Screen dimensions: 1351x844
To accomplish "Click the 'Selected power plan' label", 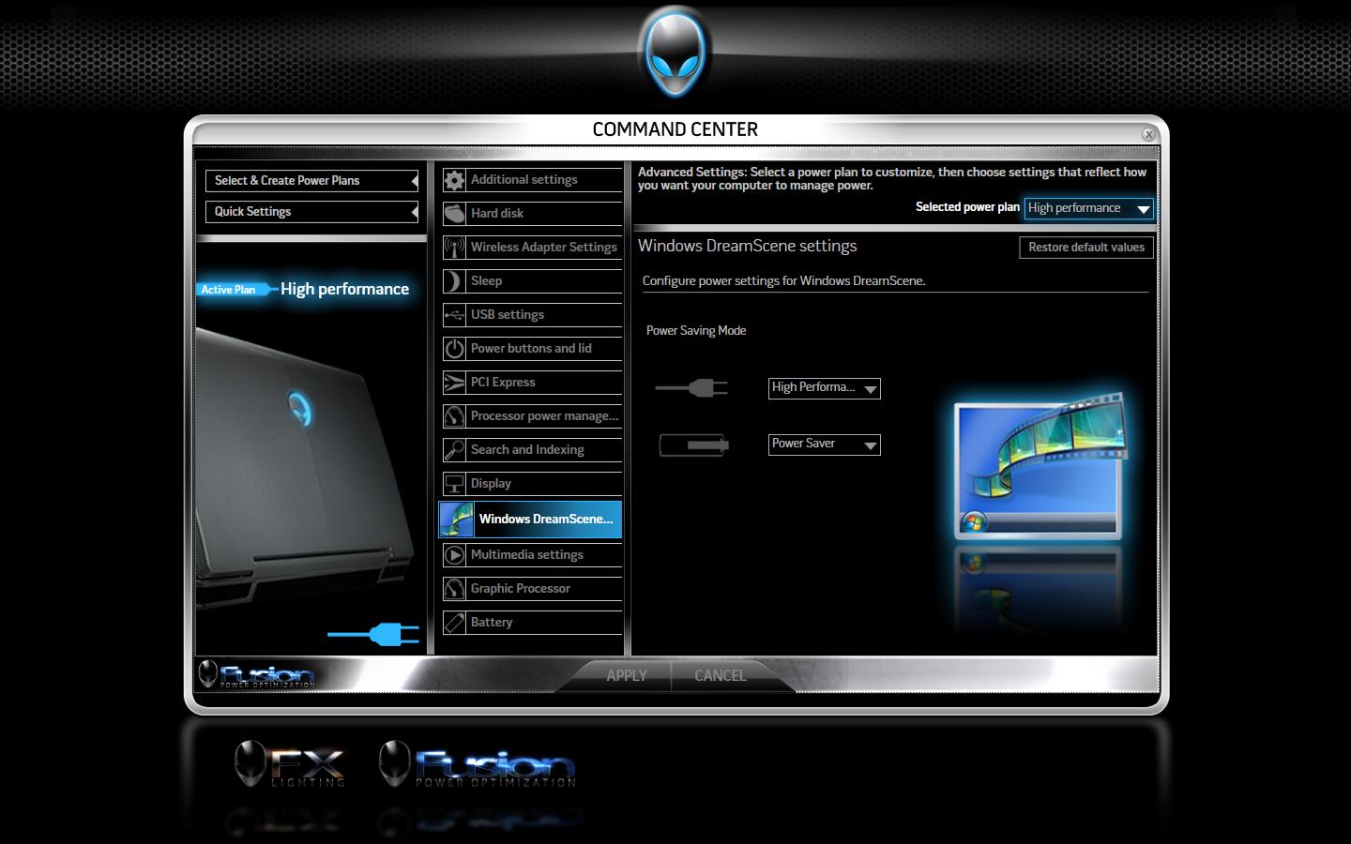I will (x=967, y=207).
